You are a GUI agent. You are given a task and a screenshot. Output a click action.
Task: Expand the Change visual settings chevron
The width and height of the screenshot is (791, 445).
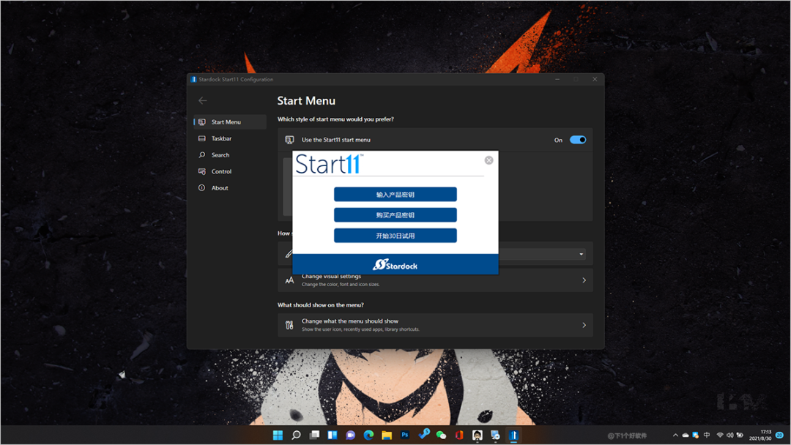point(584,280)
